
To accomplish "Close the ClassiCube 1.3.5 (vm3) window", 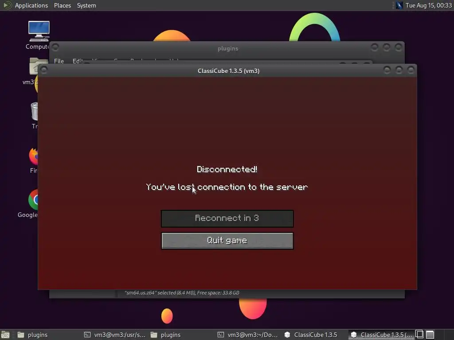I will (411, 70).
